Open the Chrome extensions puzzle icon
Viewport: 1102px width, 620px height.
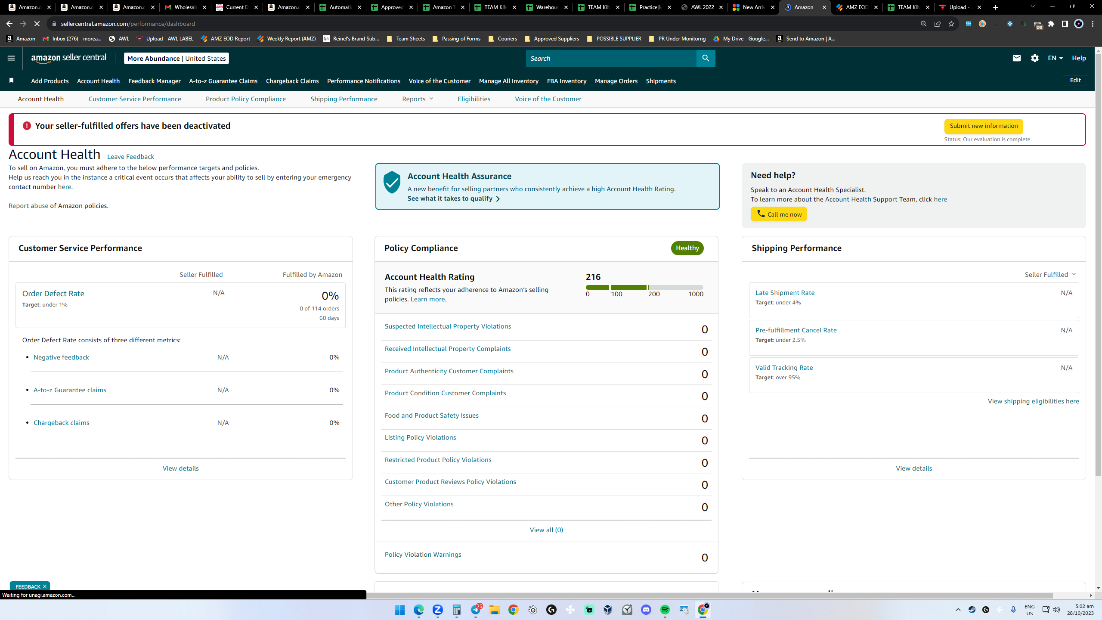[x=1051, y=24]
